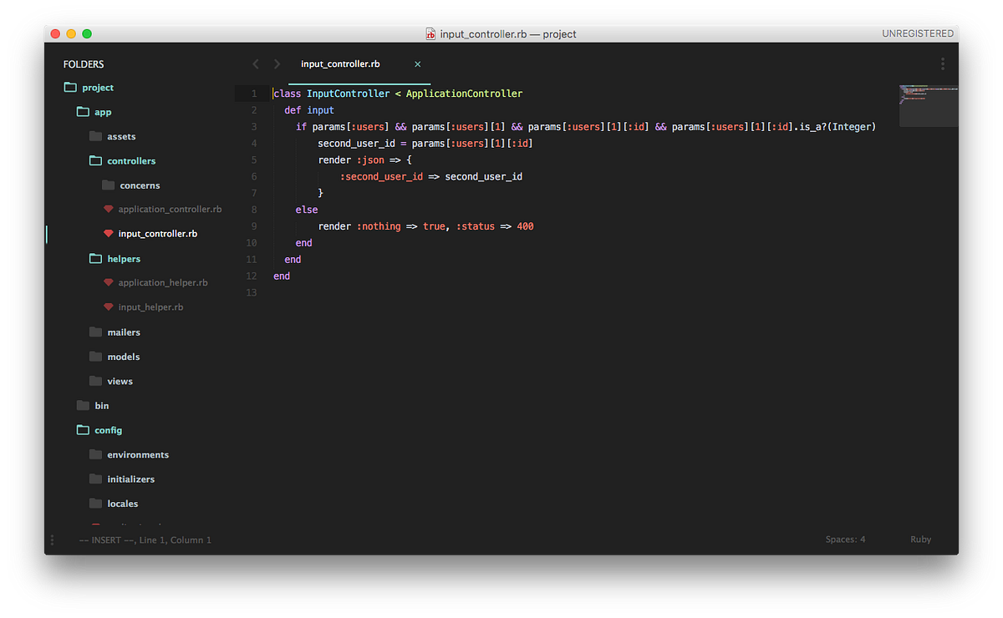Click the word InputController in code
Screen dimensions: 1003x618
[348, 94]
